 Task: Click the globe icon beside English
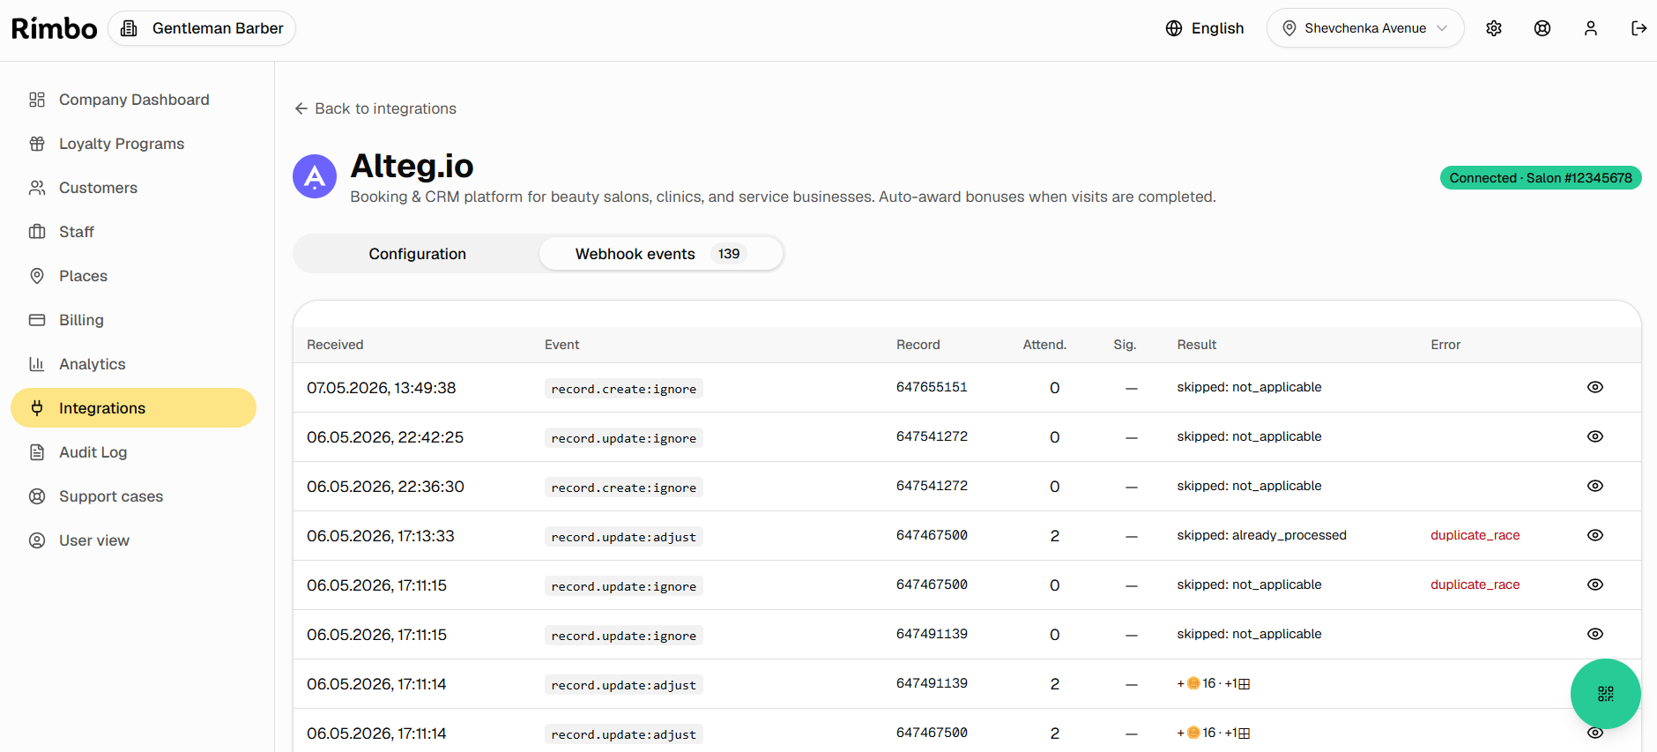(x=1174, y=28)
